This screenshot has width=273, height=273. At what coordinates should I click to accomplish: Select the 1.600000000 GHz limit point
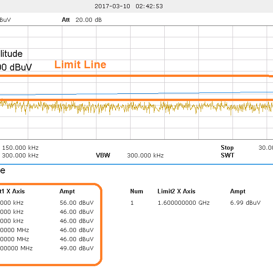(x=183, y=202)
